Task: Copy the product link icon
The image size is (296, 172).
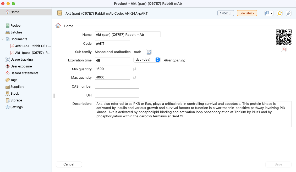Action: [x=289, y=13]
